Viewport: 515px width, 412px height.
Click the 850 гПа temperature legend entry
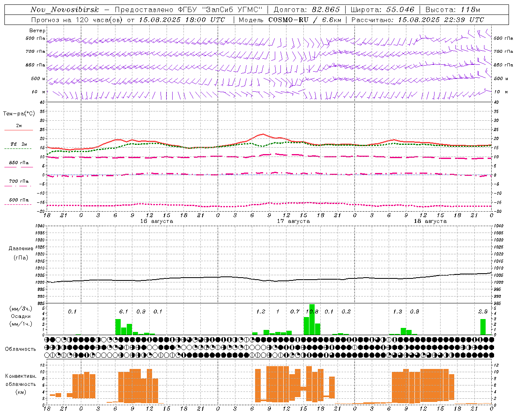[19, 163]
